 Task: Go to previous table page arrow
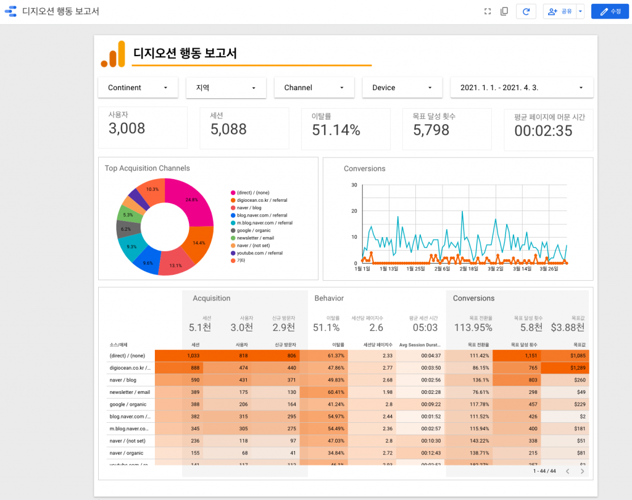coord(568,471)
